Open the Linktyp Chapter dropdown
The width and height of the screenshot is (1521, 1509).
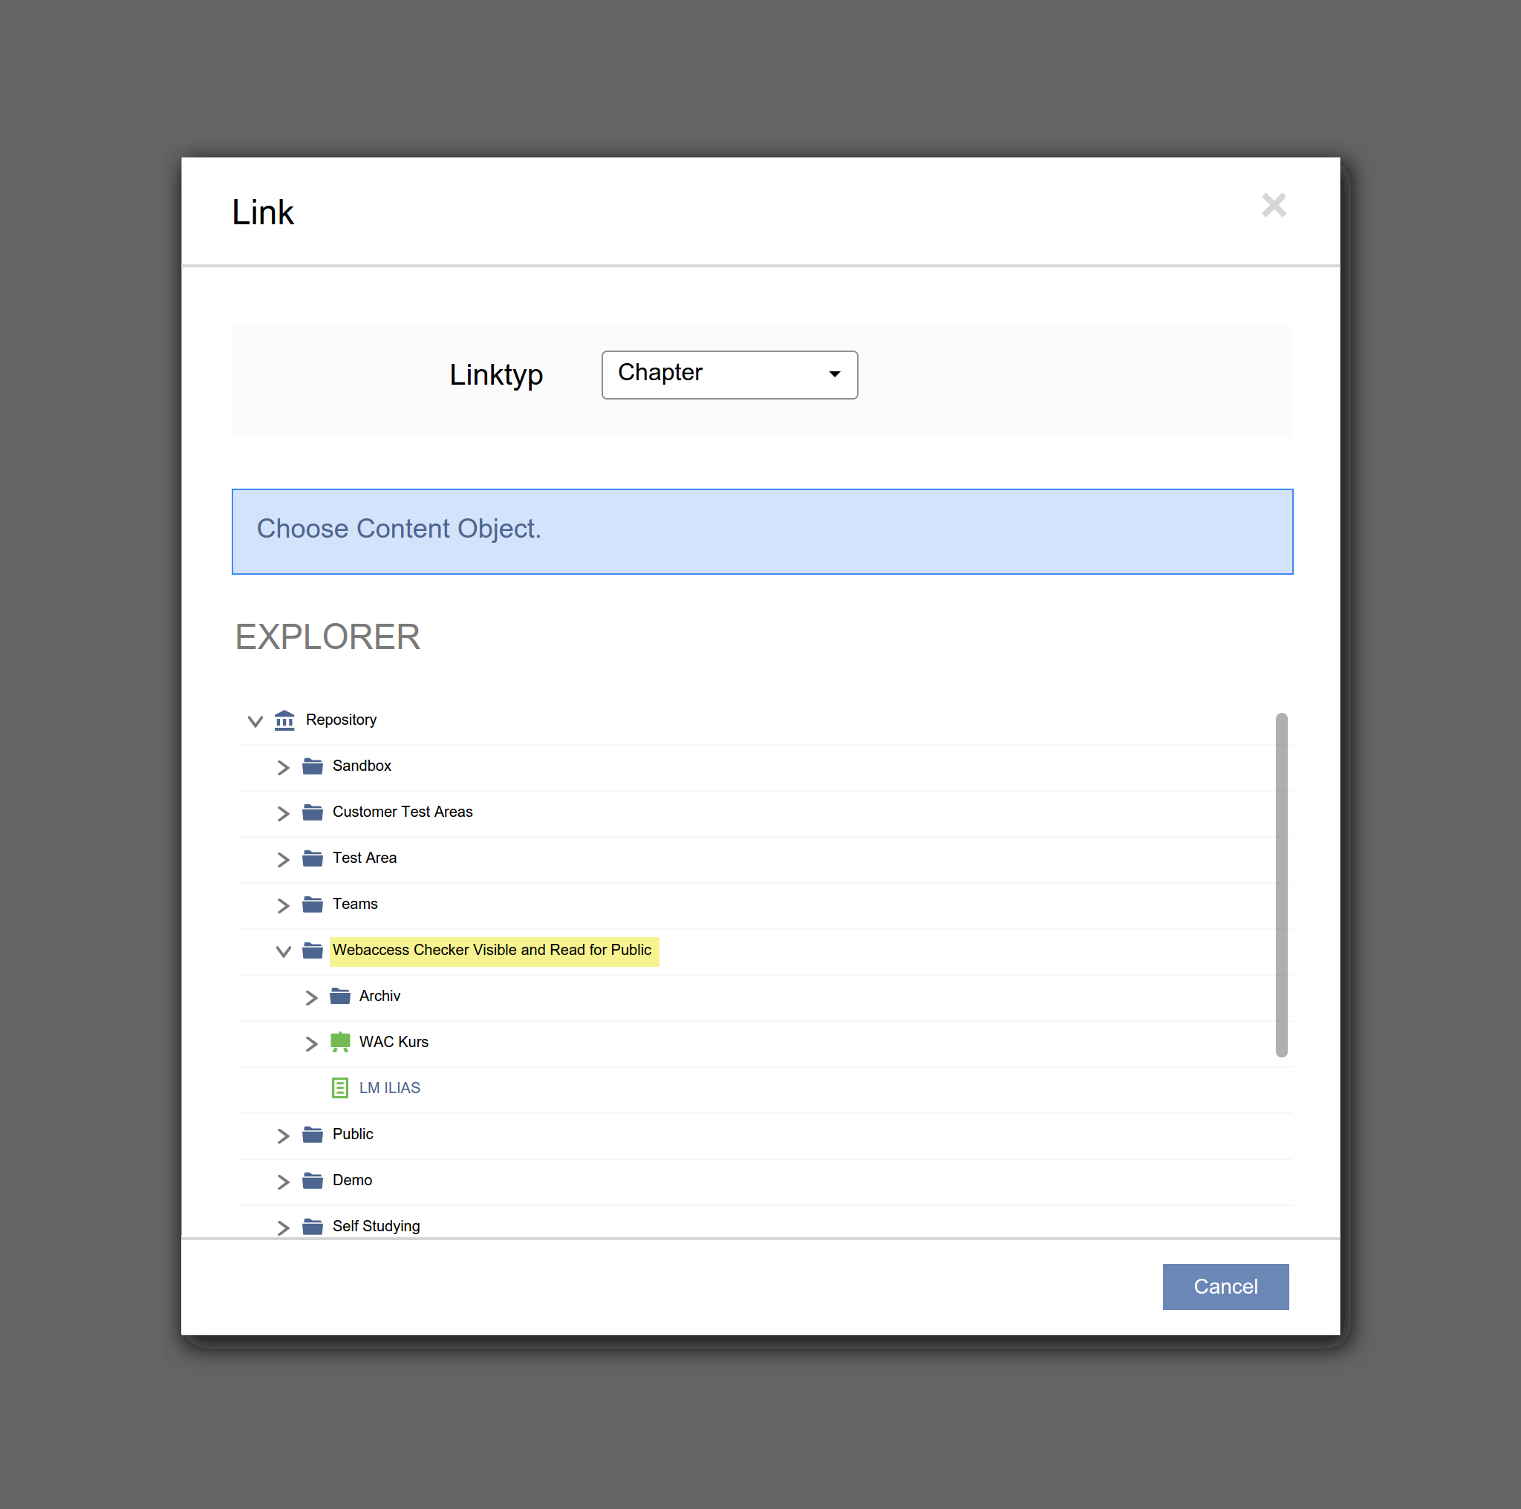[x=729, y=375]
